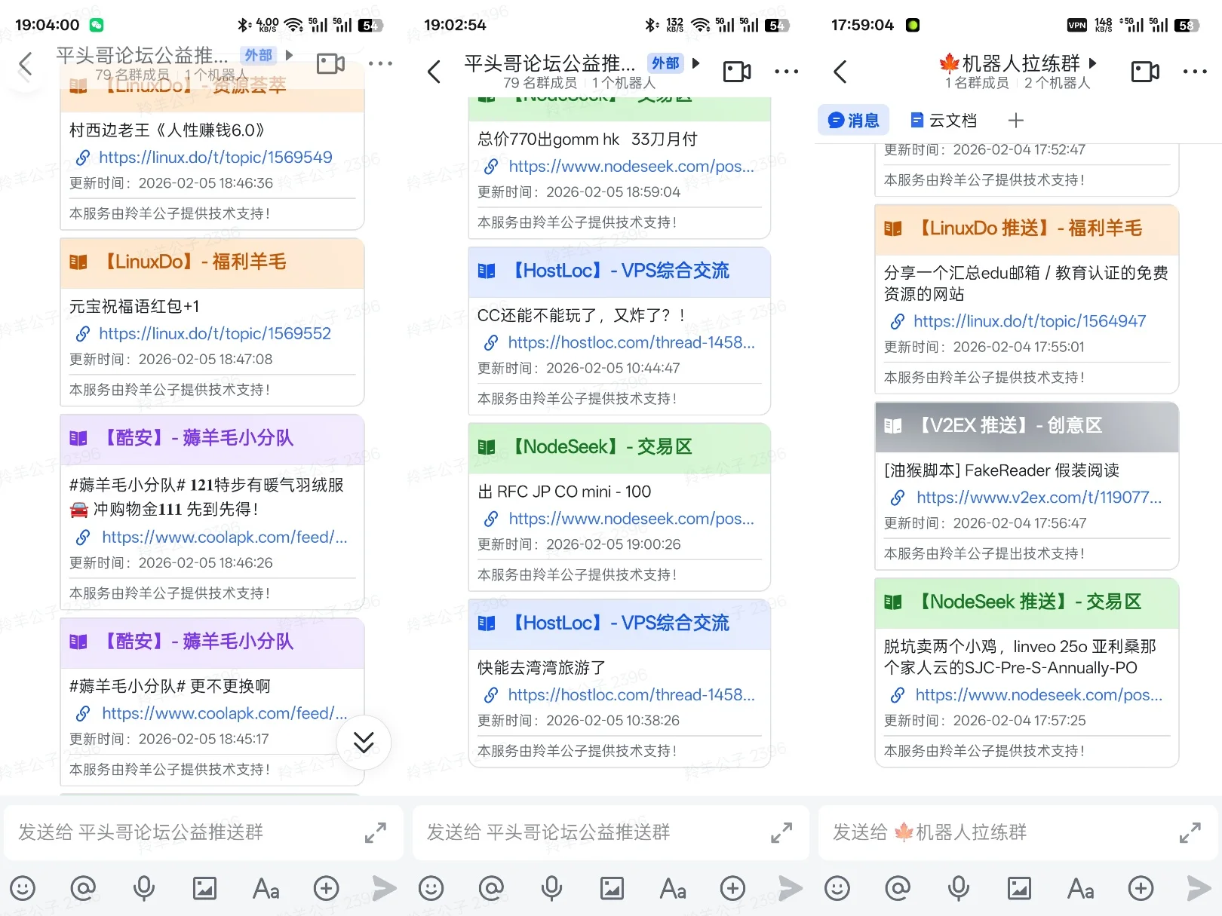Select the voice input microphone icon
This screenshot has width=1222, height=916.
click(144, 888)
